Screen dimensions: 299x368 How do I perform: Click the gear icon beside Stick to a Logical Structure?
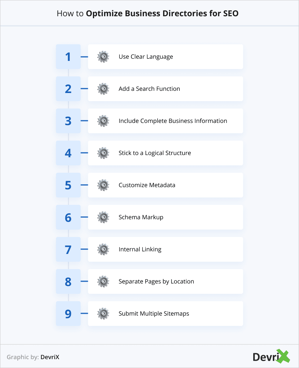point(103,153)
